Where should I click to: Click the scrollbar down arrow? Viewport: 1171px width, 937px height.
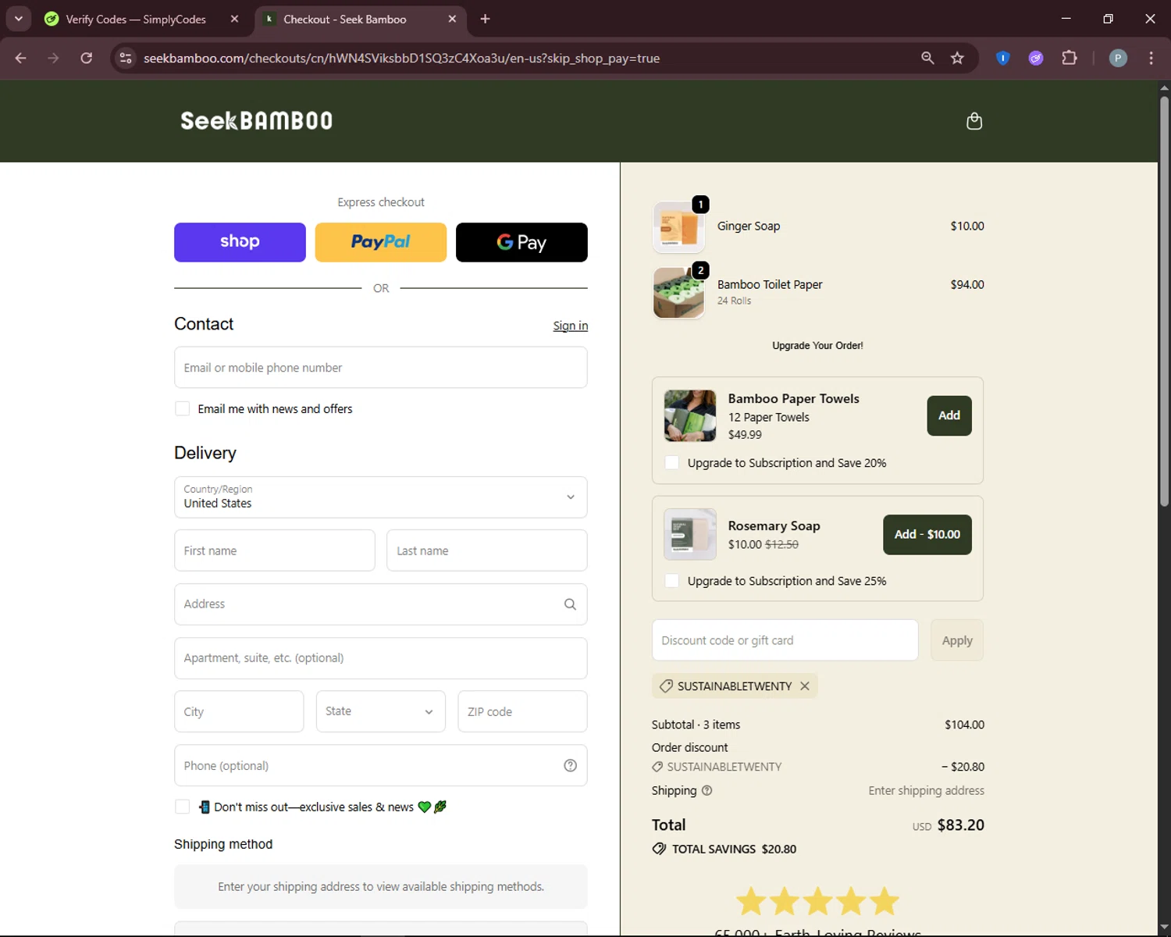[x=1164, y=928]
